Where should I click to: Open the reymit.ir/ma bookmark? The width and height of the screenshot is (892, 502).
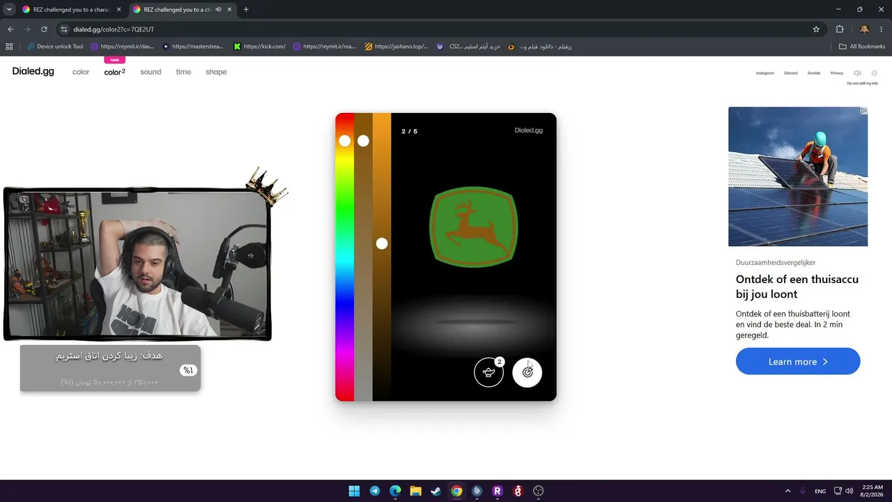click(324, 47)
